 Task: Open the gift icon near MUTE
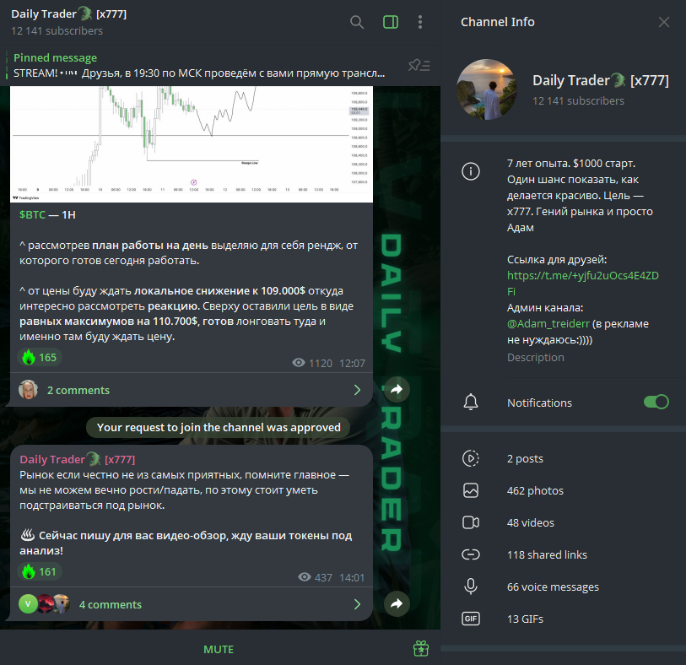[x=421, y=649]
